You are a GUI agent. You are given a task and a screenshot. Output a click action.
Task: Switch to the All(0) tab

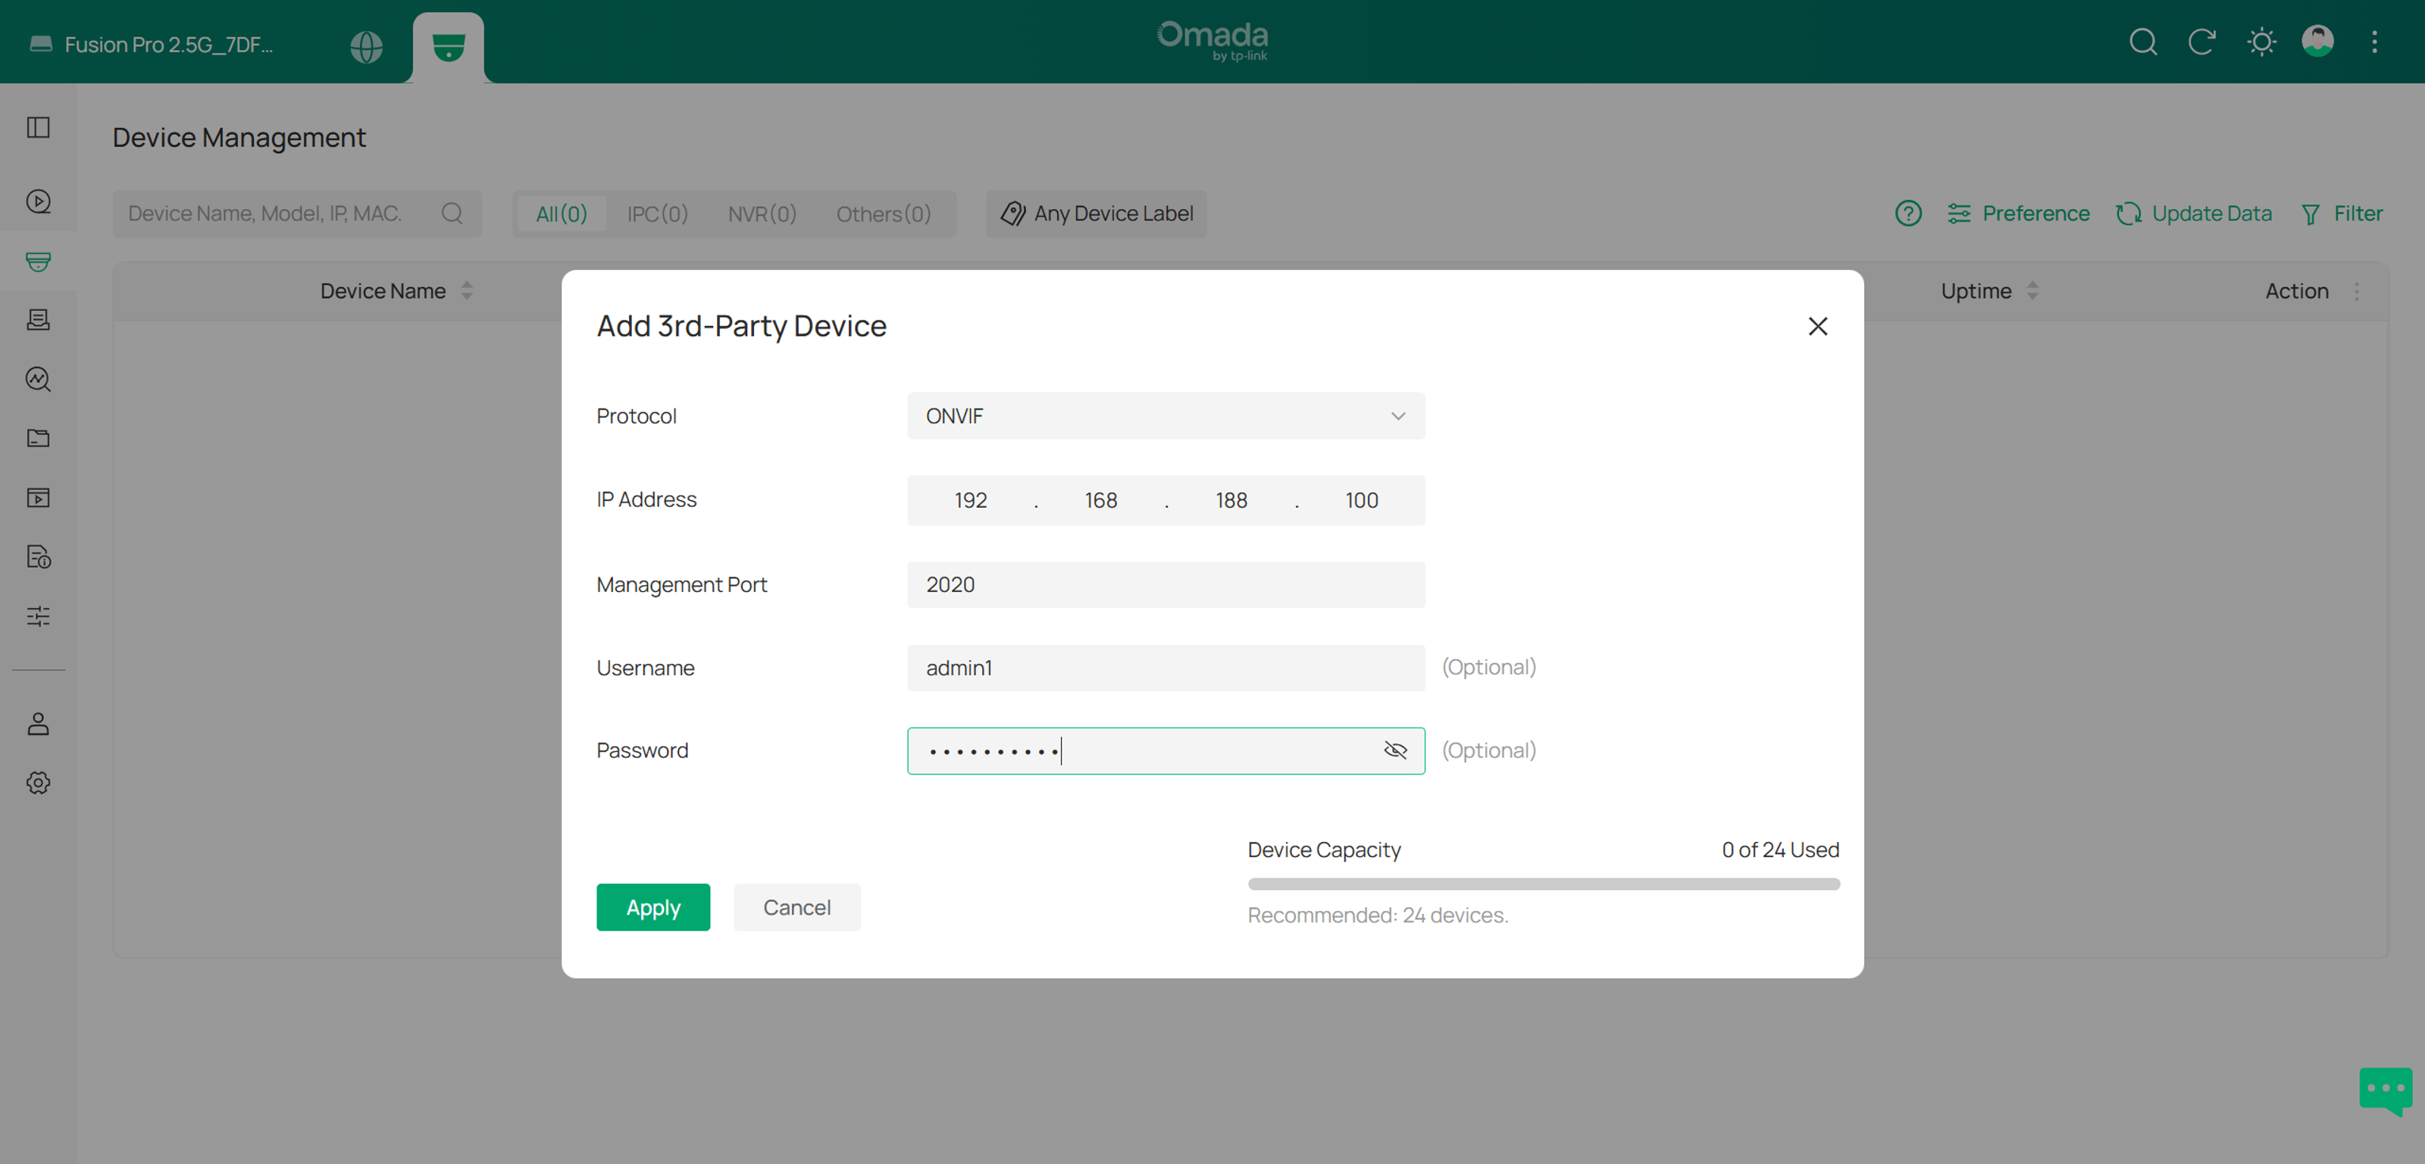pos(561,214)
